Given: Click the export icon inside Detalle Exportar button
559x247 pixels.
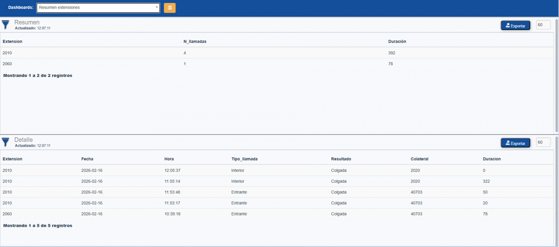Looking at the screenshot, I should click(508, 142).
